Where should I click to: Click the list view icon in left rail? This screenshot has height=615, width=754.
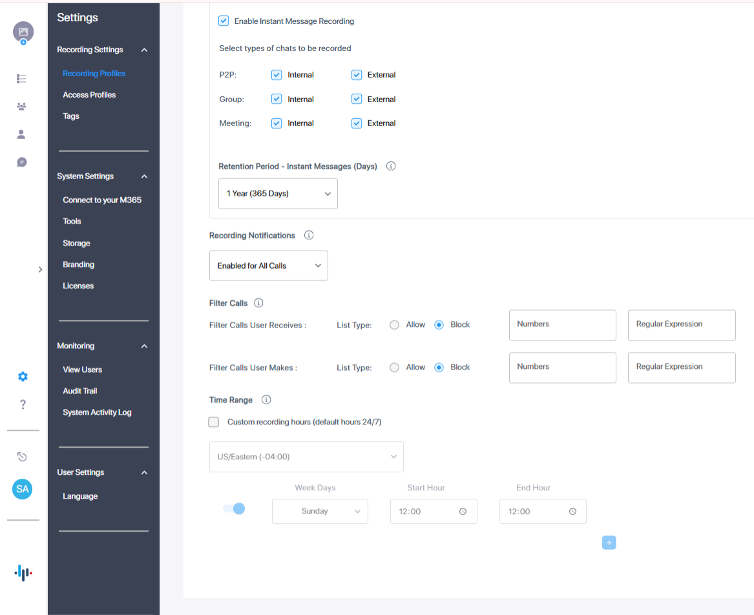[21, 79]
